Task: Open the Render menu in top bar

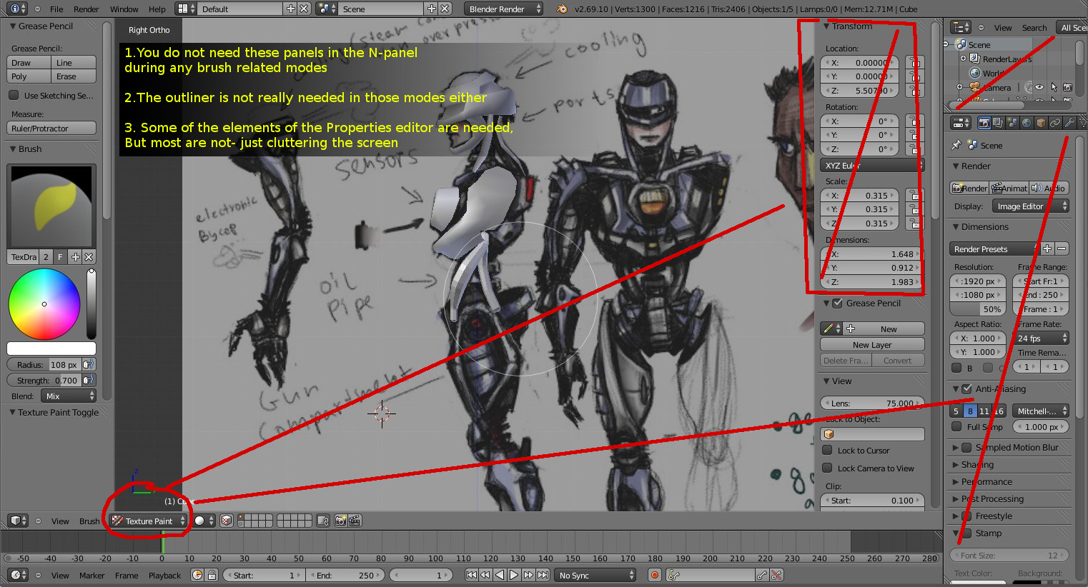Action: click(x=86, y=9)
